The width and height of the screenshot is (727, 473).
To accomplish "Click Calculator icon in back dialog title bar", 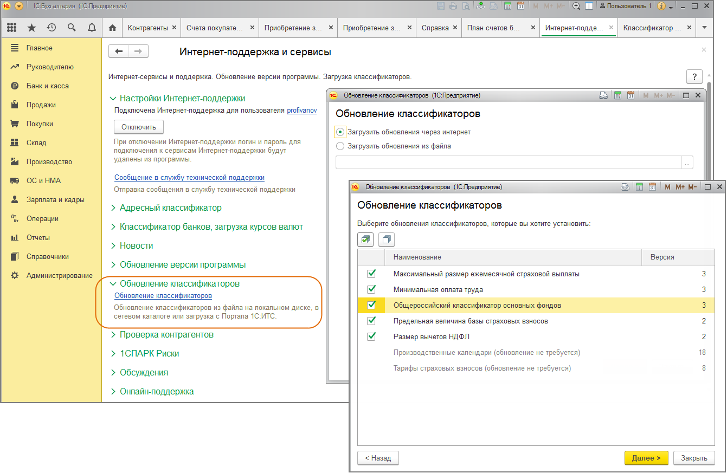I will (x=617, y=95).
